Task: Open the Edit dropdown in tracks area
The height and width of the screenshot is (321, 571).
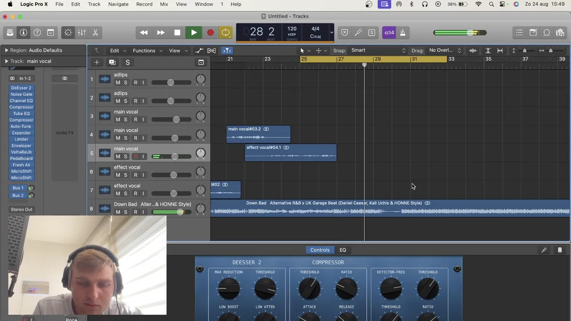Action: [118, 50]
